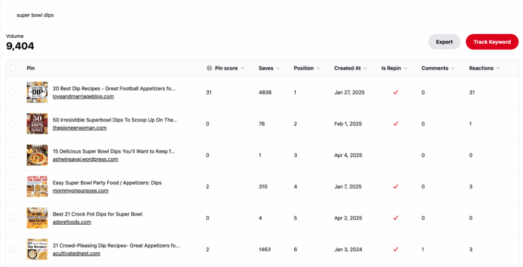Click the red Track Keyword button
The width and height of the screenshot is (523, 267).
[492, 42]
